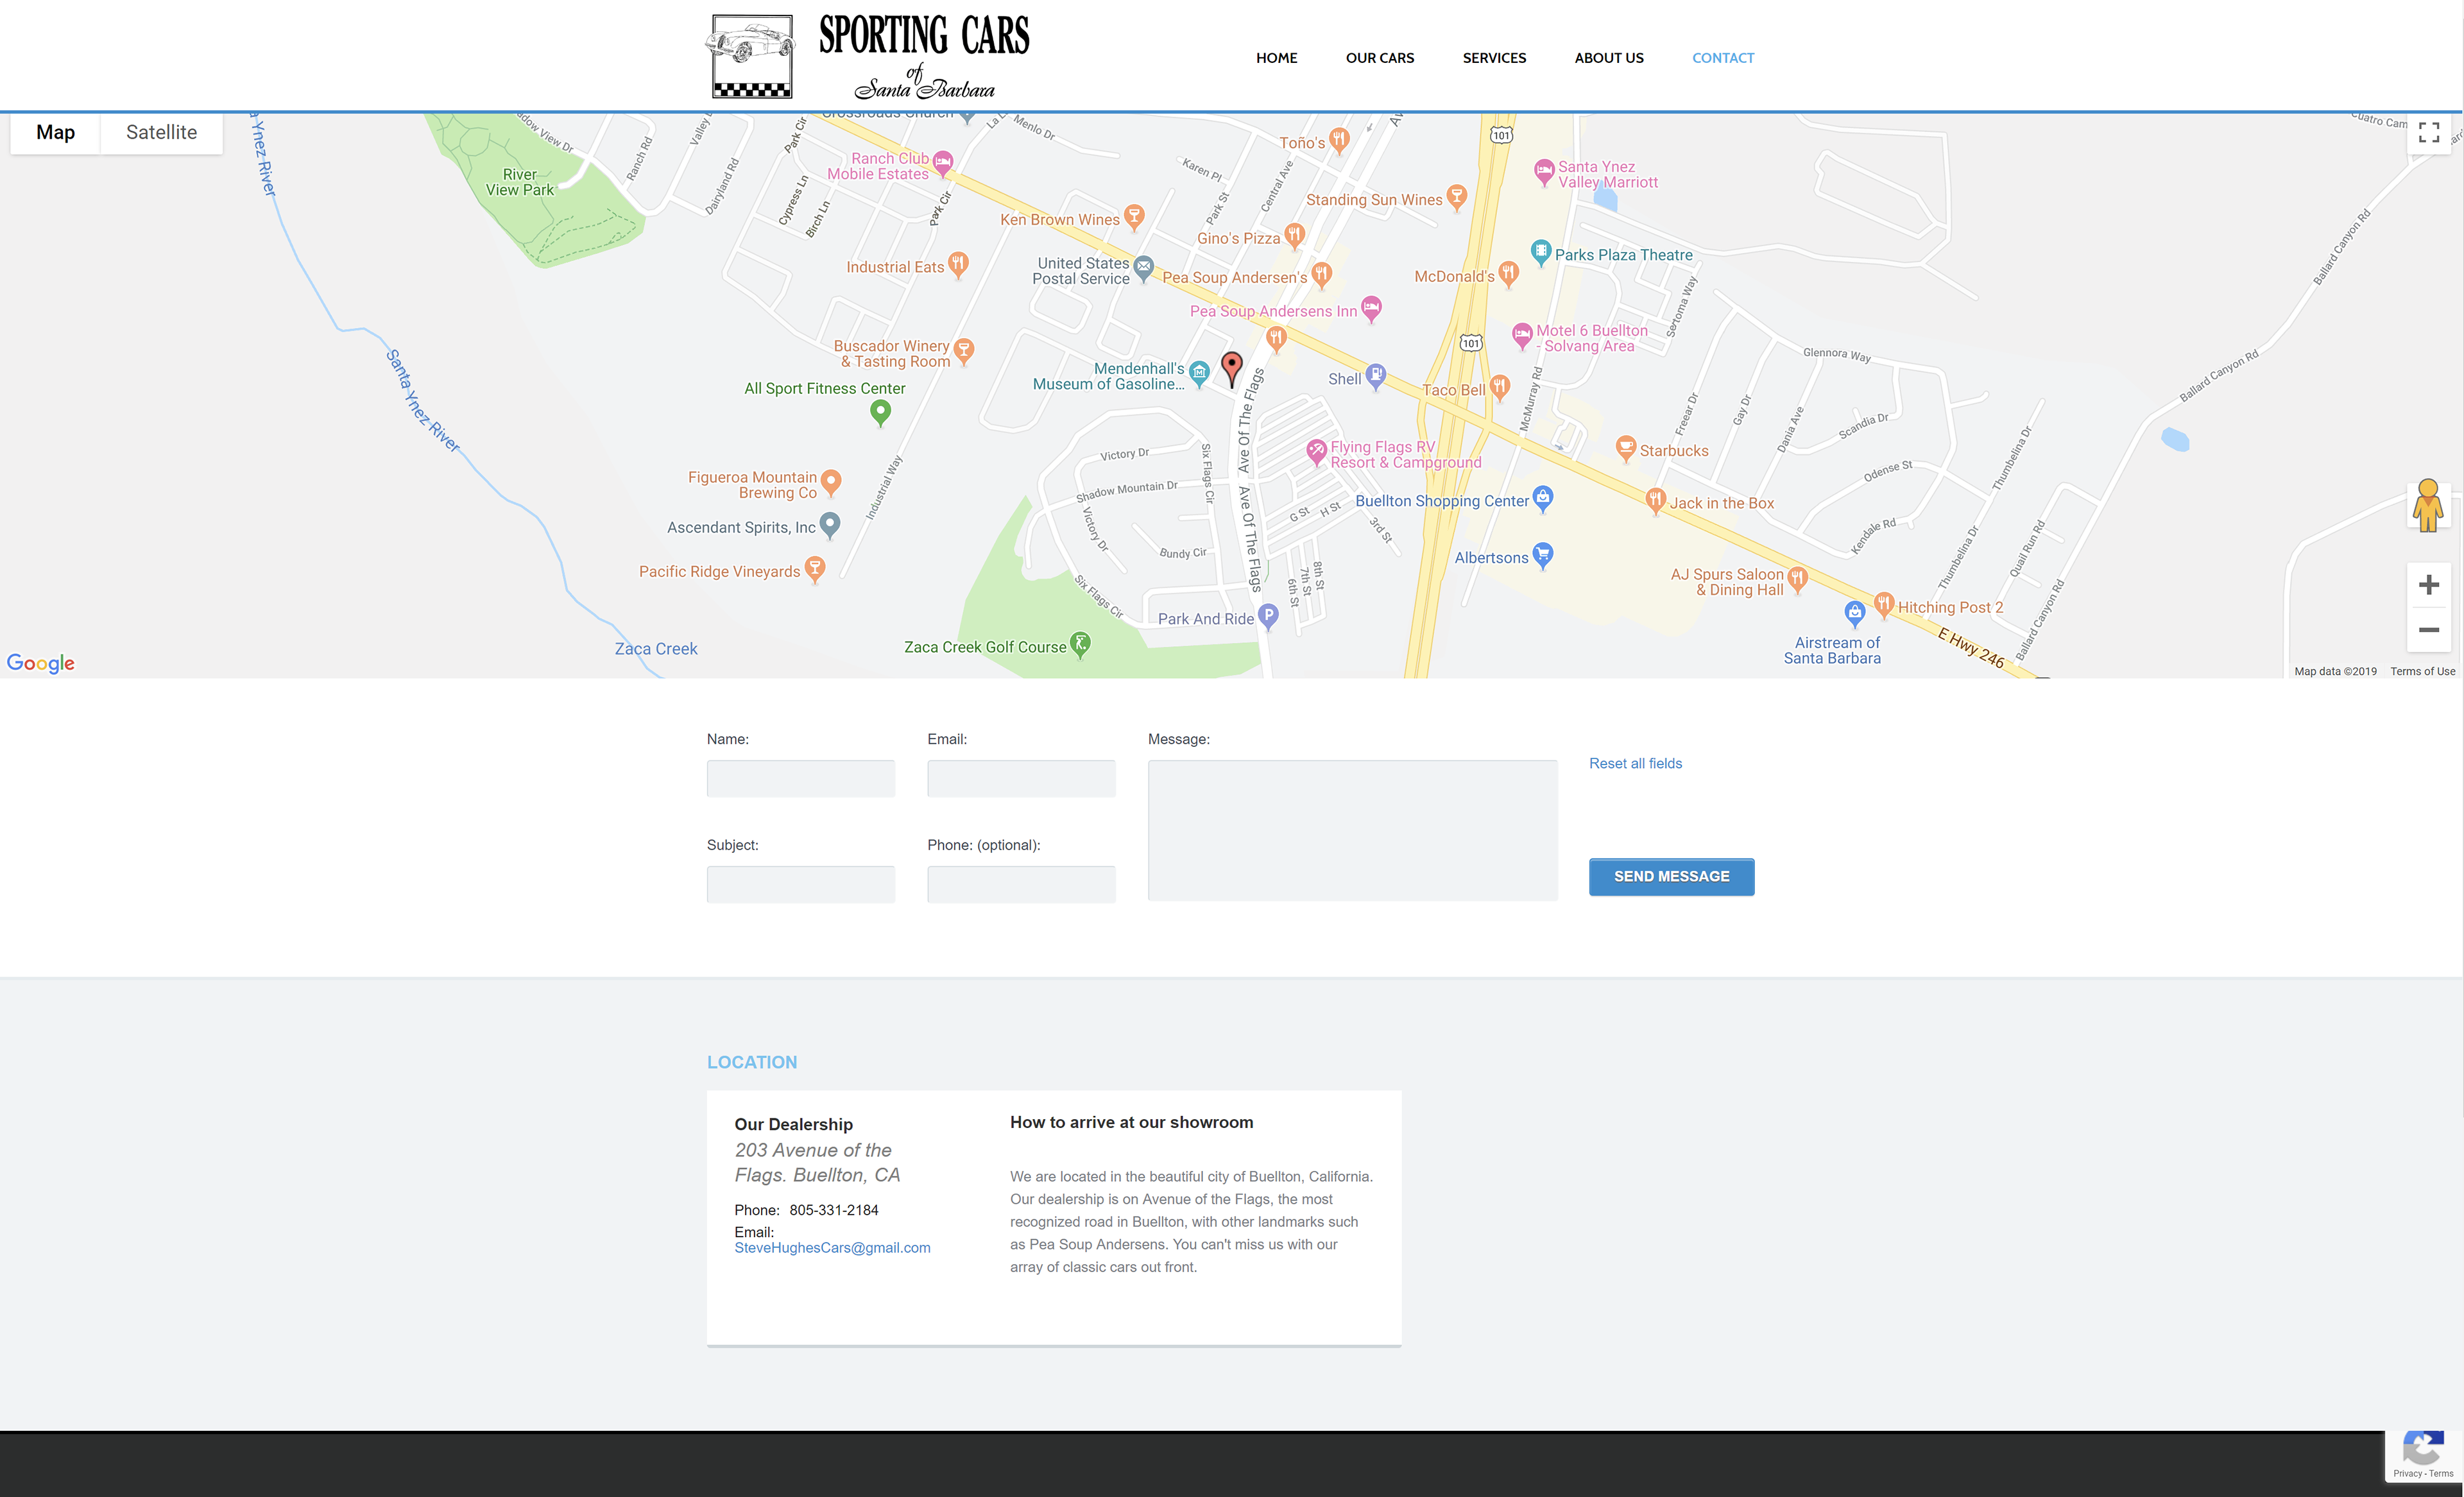The height and width of the screenshot is (1497, 2464).
Task: Open the OUR CARS menu item
Action: click(1379, 58)
